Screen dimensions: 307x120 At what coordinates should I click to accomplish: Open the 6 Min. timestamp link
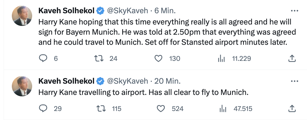[165, 11]
